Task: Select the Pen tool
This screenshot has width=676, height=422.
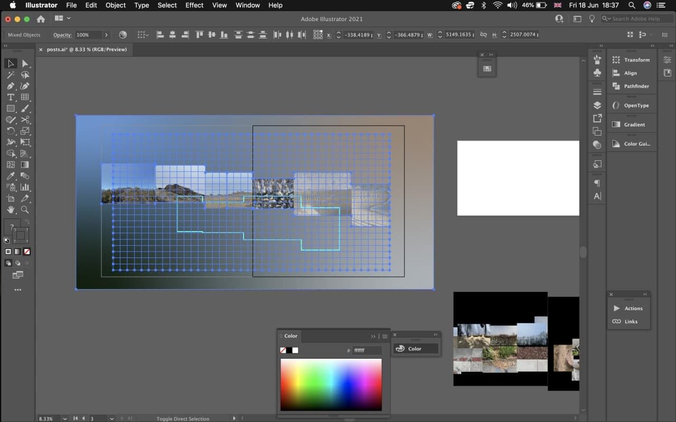Action: (x=11, y=86)
